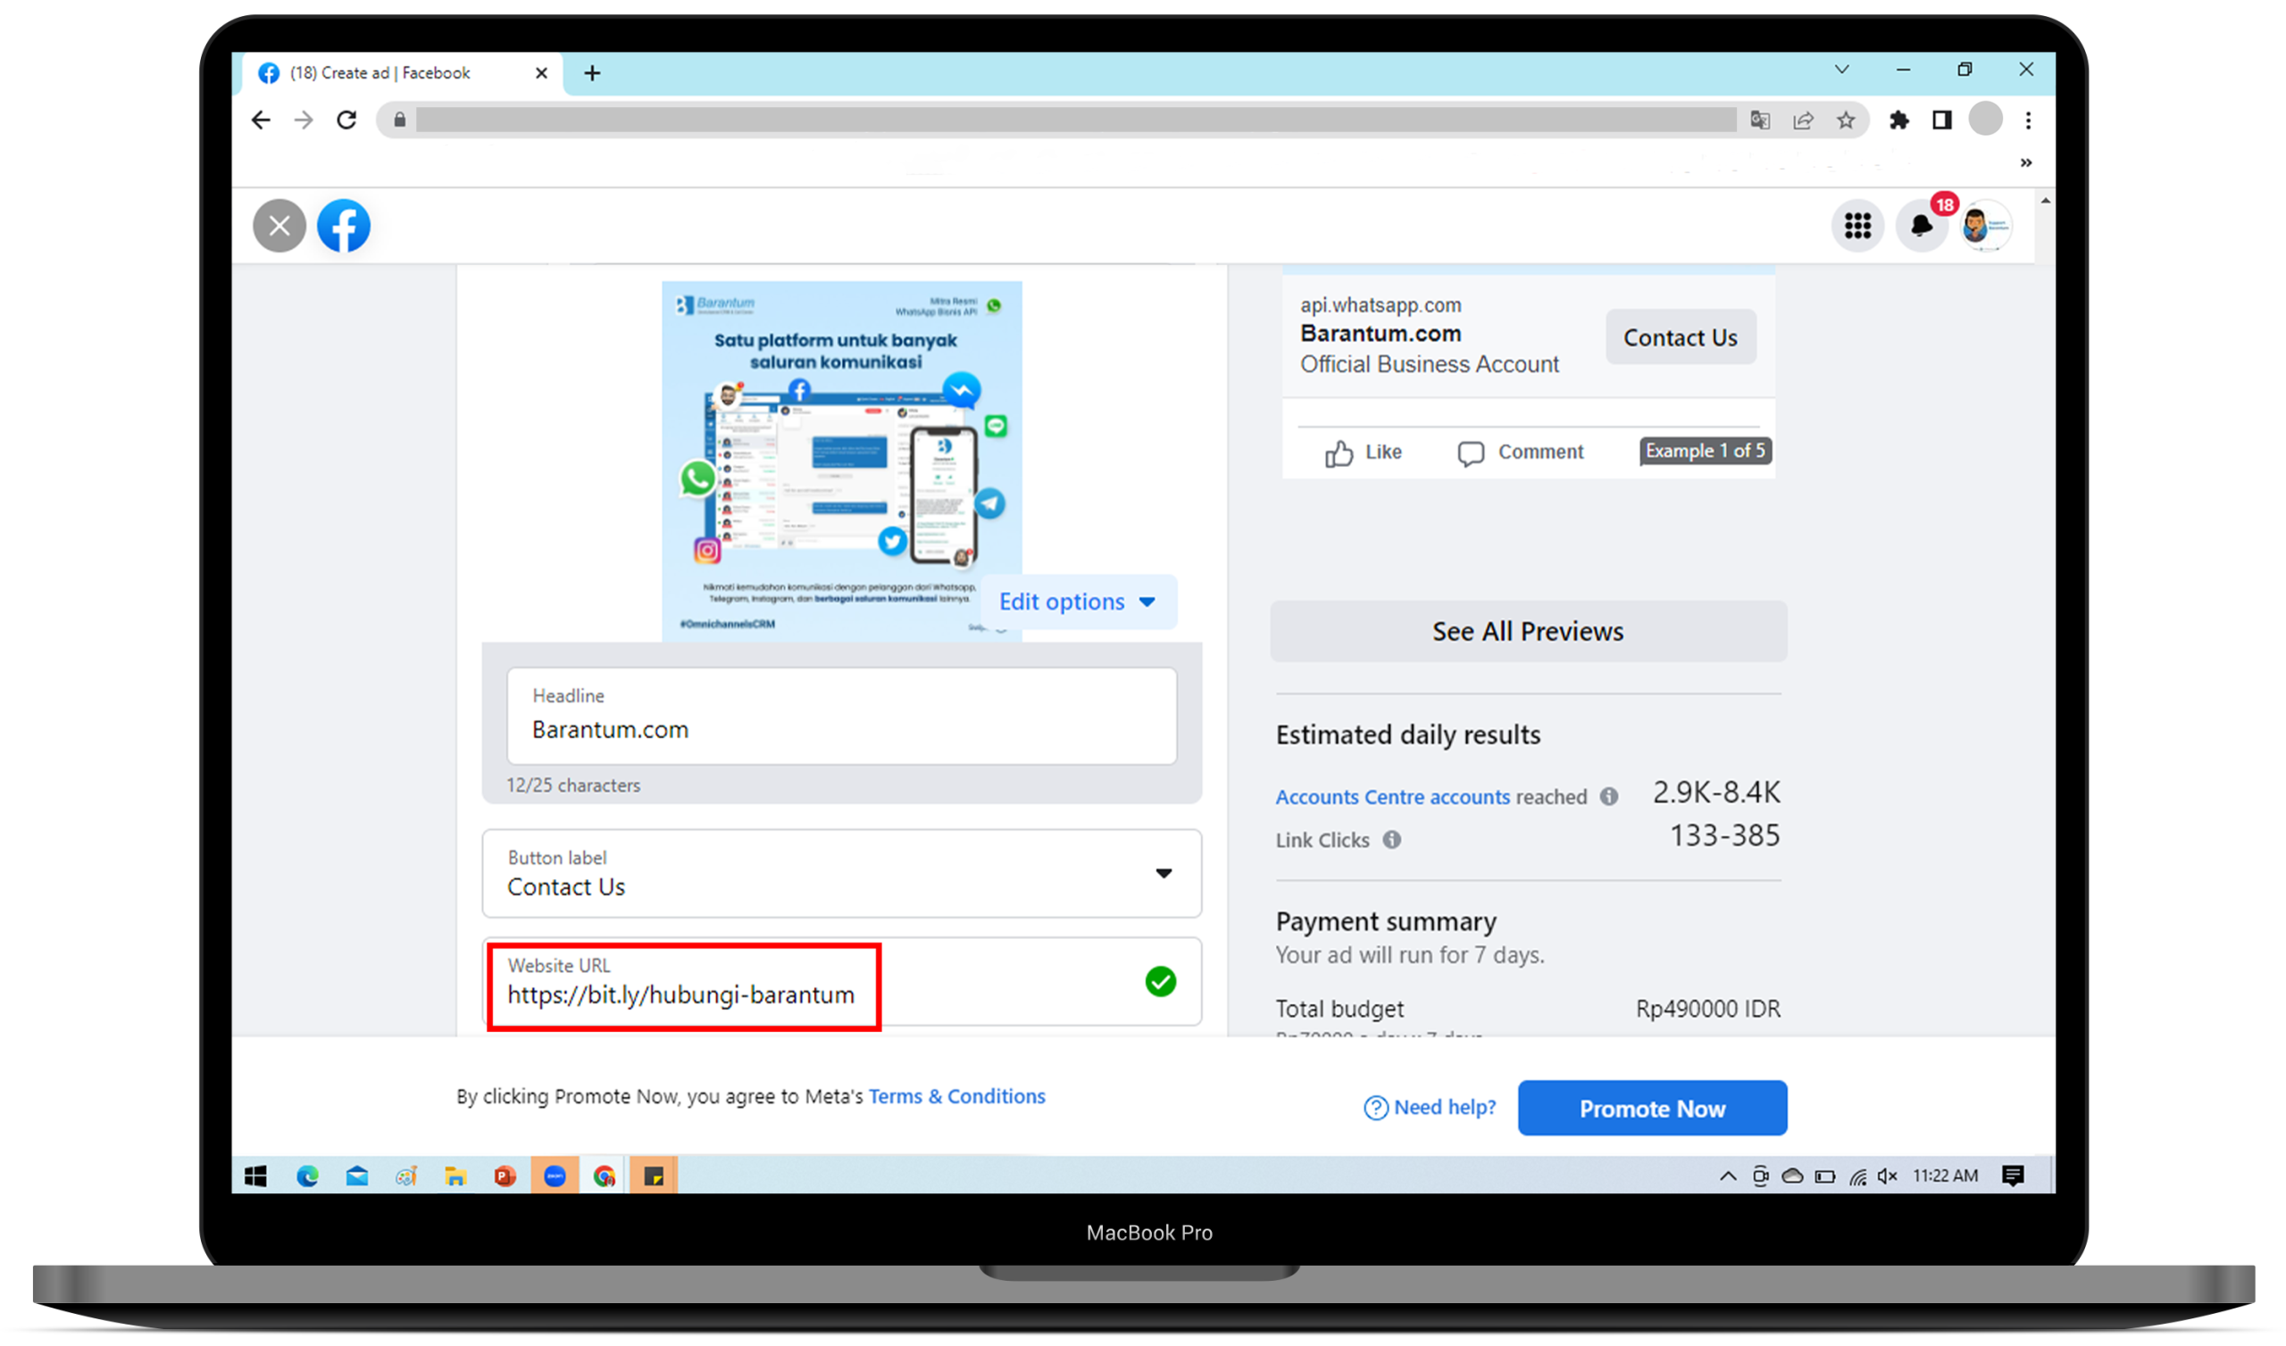This screenshot has height=1346, width=2286.
Task: Click the Facebook logo icon
Action: click(344, 226)
